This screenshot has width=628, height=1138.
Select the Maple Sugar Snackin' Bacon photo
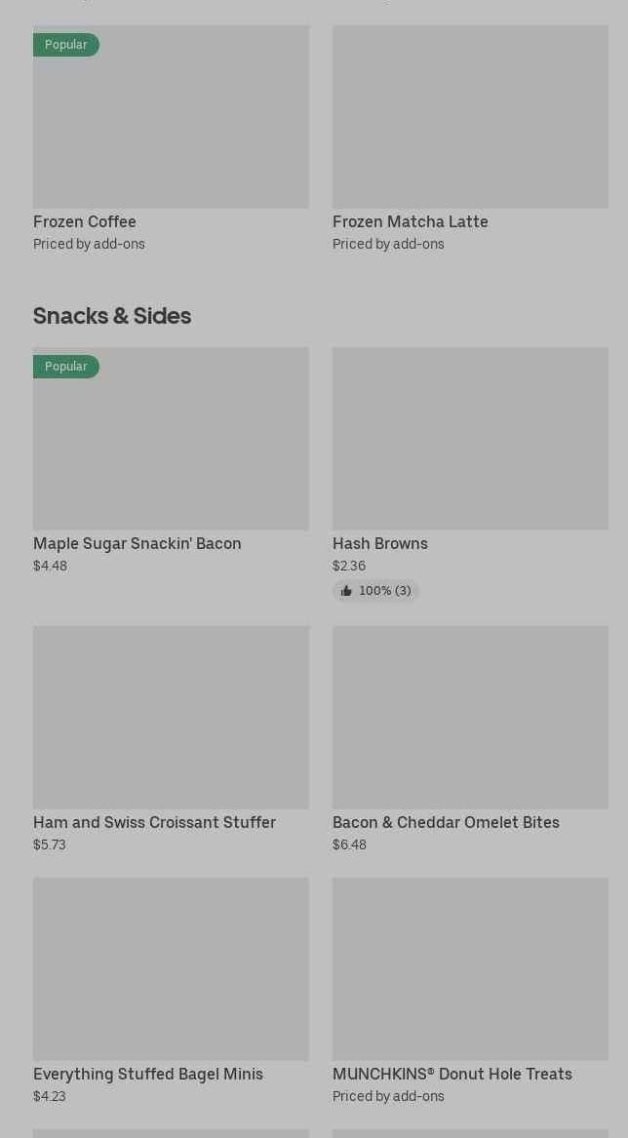171,439
